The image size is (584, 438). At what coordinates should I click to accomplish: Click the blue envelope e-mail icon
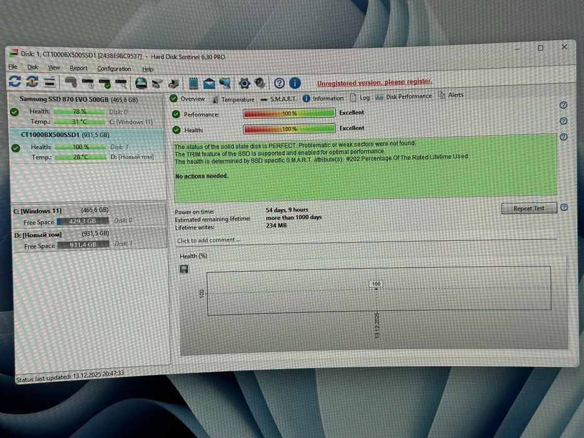[209, 83]
